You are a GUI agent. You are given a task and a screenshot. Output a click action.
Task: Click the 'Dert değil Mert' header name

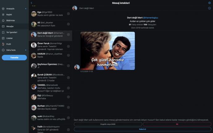(x=86, y=8)
